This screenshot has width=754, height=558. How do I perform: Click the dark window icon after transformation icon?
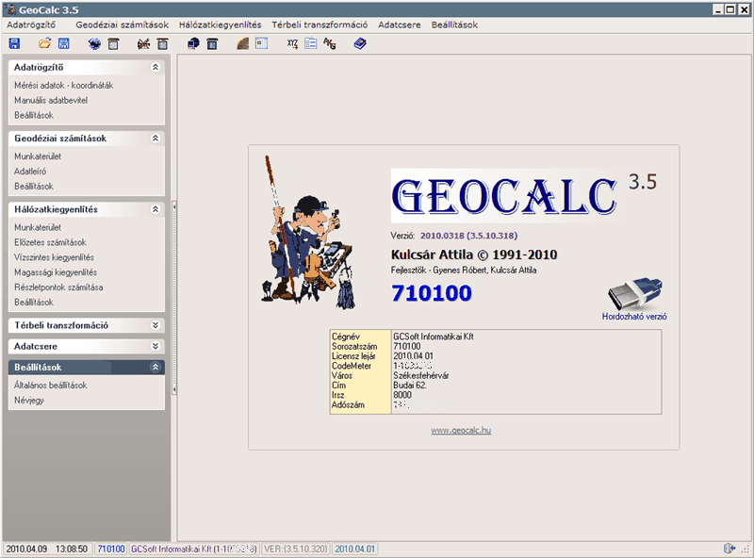click(x=212, y=43)
